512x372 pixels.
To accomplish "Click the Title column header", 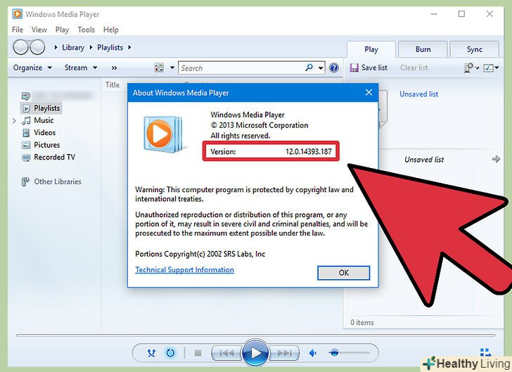I will pyautogui.click(x=113, y=84).
